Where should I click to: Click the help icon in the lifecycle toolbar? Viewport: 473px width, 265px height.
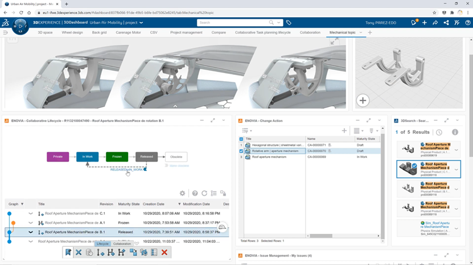click(195, 193)
